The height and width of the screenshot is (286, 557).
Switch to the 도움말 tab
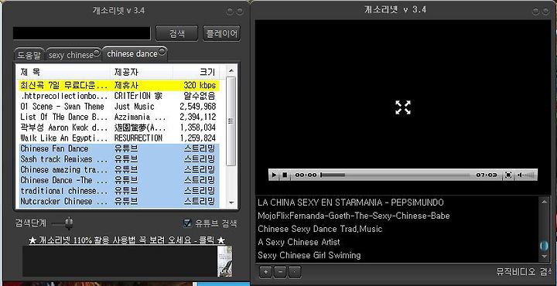[x=29, y=55]
